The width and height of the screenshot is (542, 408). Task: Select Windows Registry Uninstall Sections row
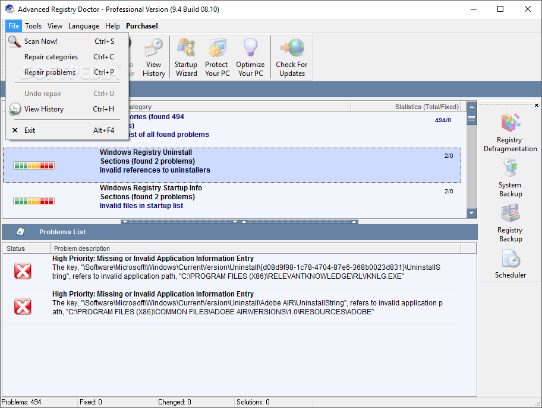[x=232, y=165]
